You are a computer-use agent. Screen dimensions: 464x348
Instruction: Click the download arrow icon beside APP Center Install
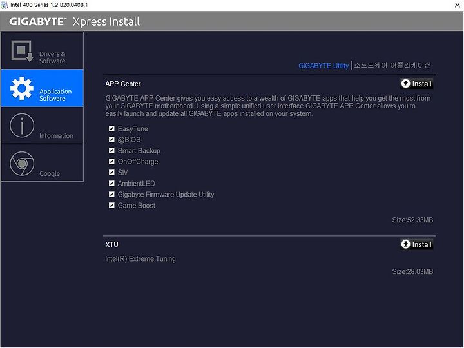(405, 84)
